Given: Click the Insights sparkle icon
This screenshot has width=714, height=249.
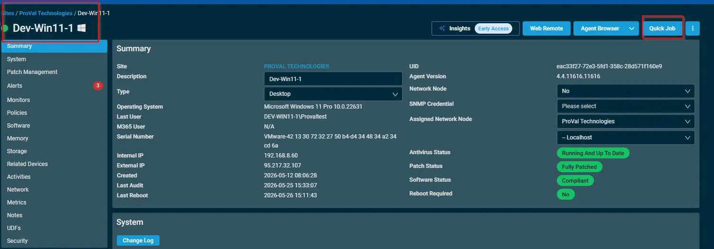Looking at the screenshot, I should pos(442,28).
